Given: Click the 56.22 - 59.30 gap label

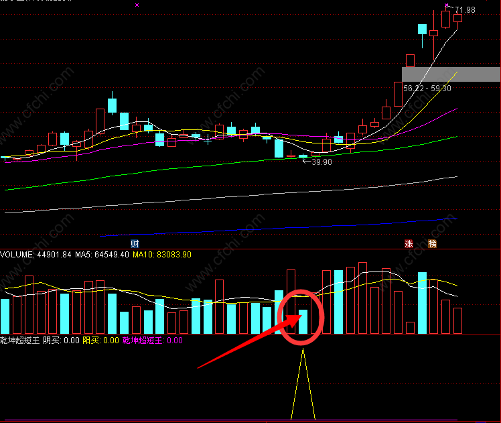Looking at the screenshot, I should click(x=427, y=88).
